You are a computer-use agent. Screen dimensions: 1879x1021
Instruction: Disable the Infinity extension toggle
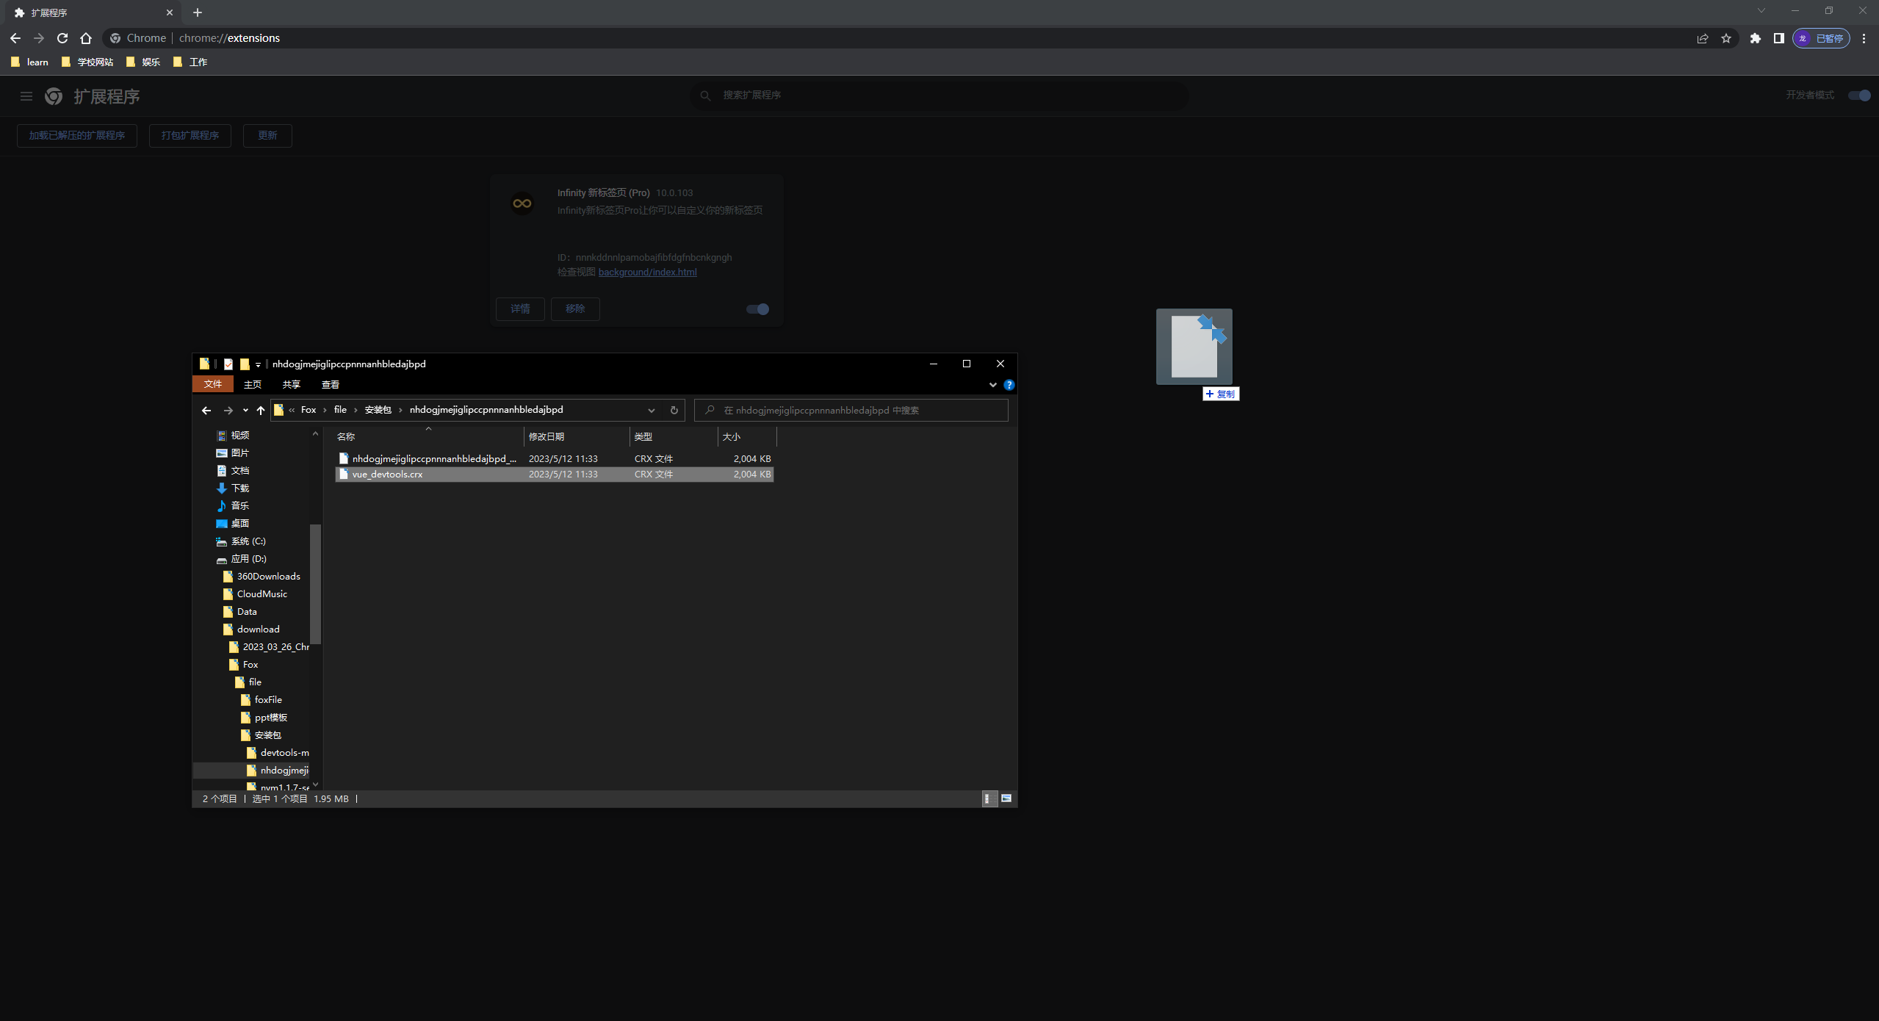tap(757, 309)
